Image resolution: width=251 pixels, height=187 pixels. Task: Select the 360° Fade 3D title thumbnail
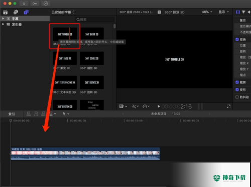[x=65, y=58]
